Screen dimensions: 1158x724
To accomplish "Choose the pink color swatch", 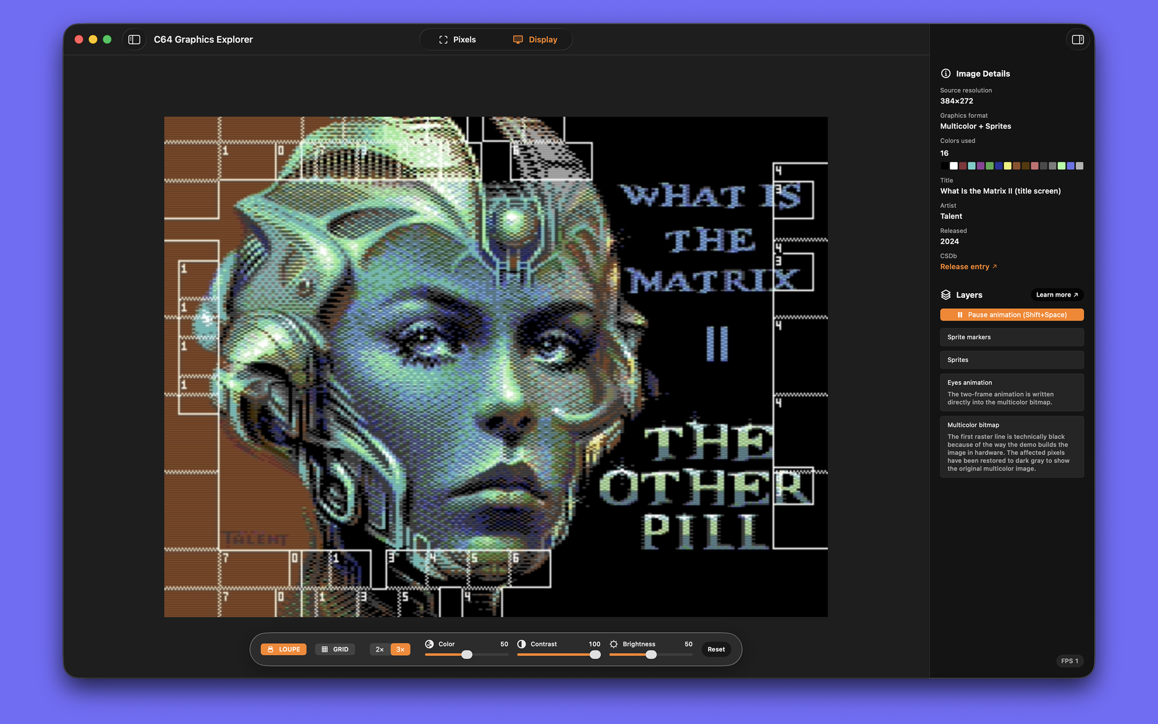I will click(x=1035, y=166).
